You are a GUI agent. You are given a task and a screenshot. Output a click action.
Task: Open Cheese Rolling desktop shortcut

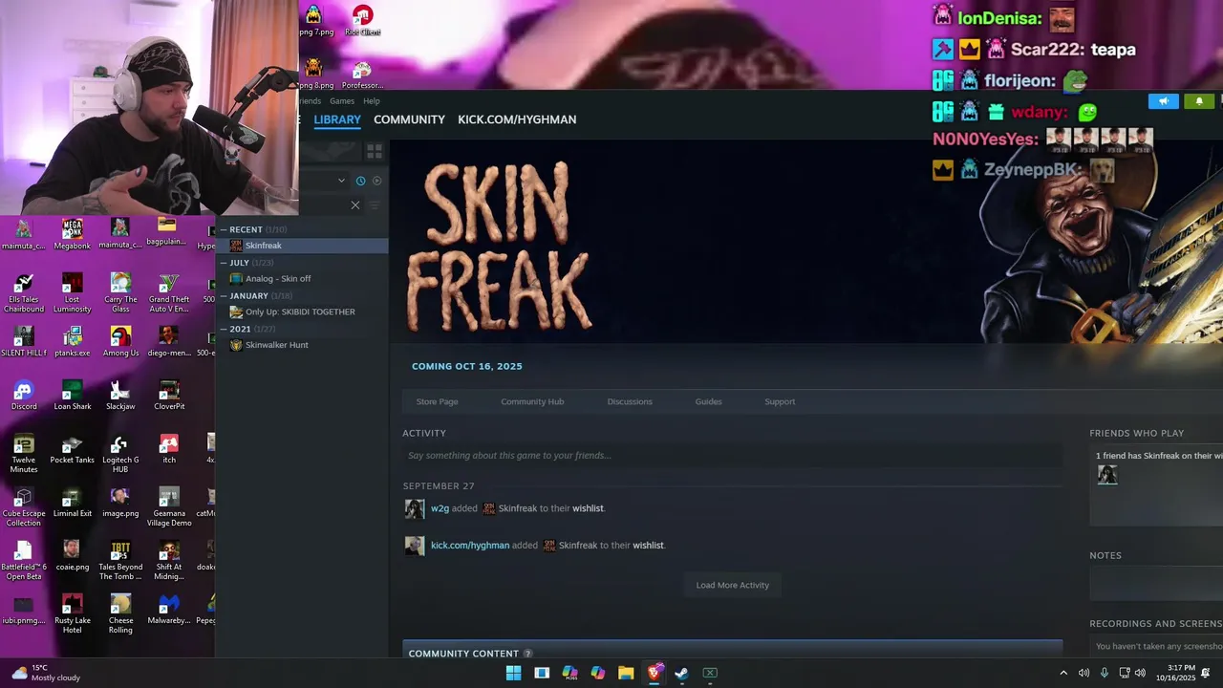coord(120,614)
